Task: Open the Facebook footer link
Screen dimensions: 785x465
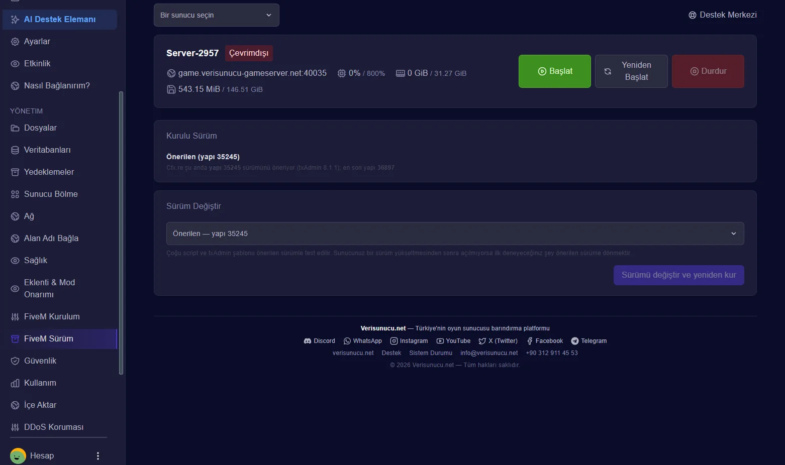Action: coord(545,341)
